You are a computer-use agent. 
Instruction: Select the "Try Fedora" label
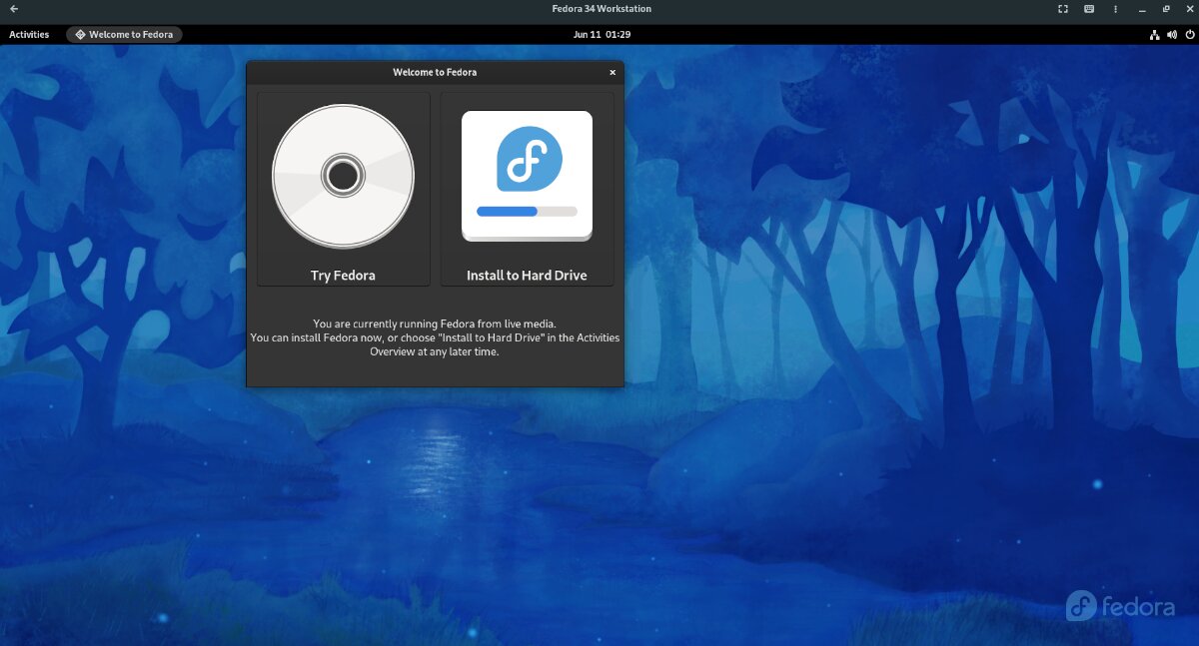[343, 276]
